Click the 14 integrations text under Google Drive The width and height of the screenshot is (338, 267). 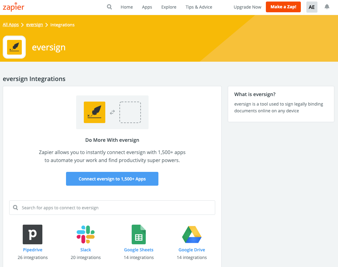pos(192,257)
